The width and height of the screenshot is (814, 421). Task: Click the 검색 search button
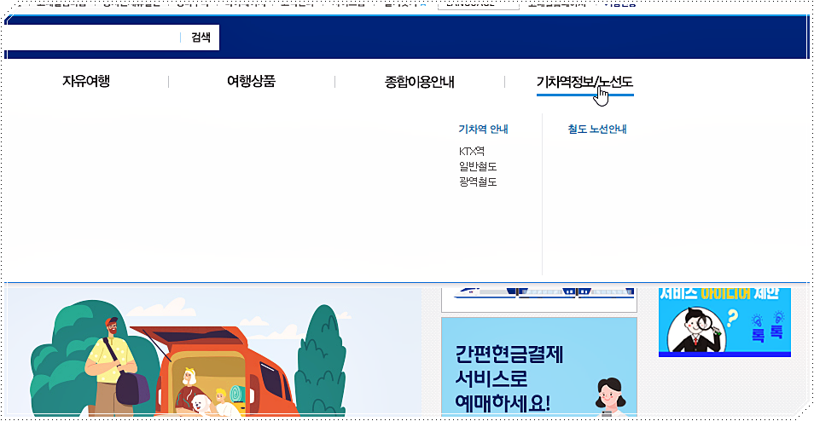coord(201,37)
